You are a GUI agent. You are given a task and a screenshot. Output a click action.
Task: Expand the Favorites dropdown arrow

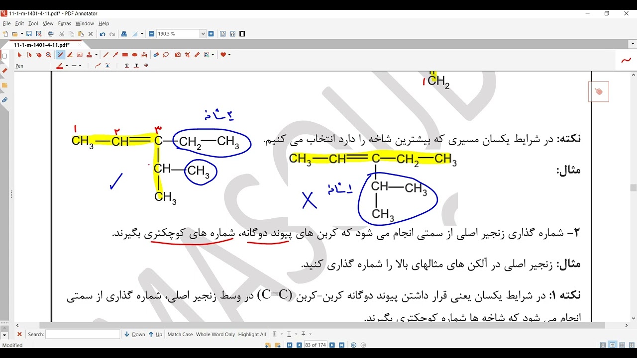(229, 55)
